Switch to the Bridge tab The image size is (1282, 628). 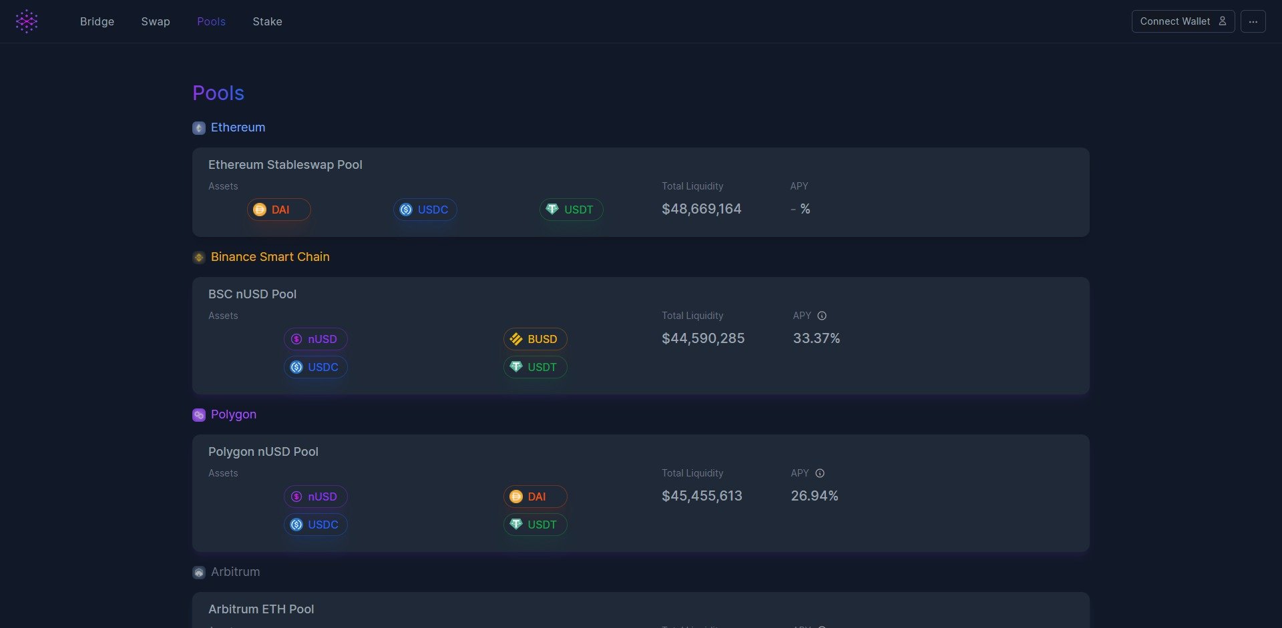click(x=97, y=21)
